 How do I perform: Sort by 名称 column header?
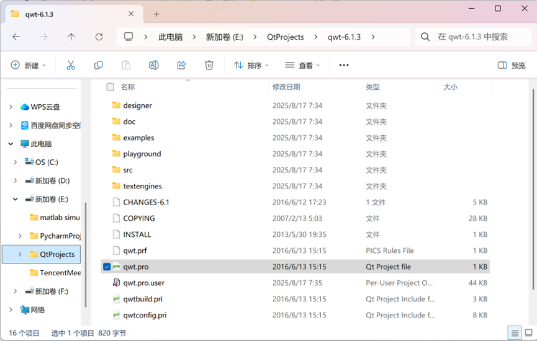pyautogui.click(x=128, y=87)
